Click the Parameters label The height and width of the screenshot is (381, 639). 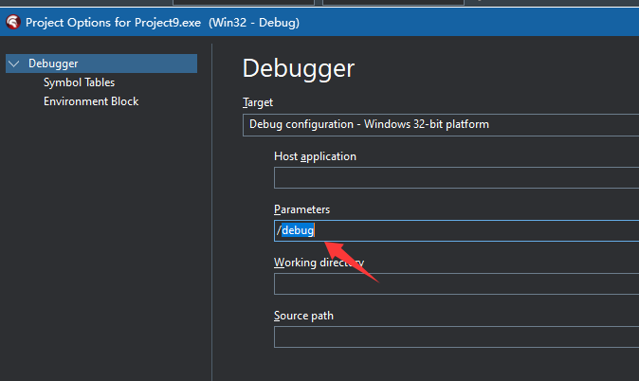click(301, 209)
